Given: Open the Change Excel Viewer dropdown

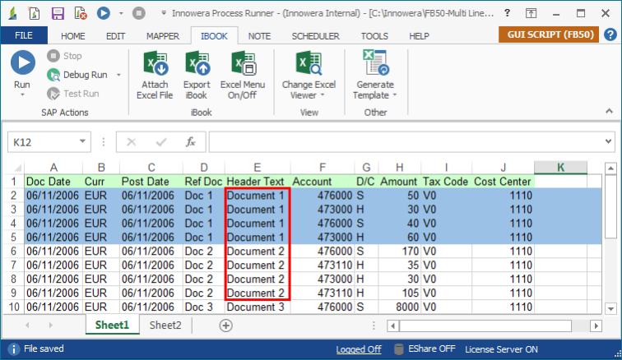Looking at the screenshot, I should pos(309,90).
